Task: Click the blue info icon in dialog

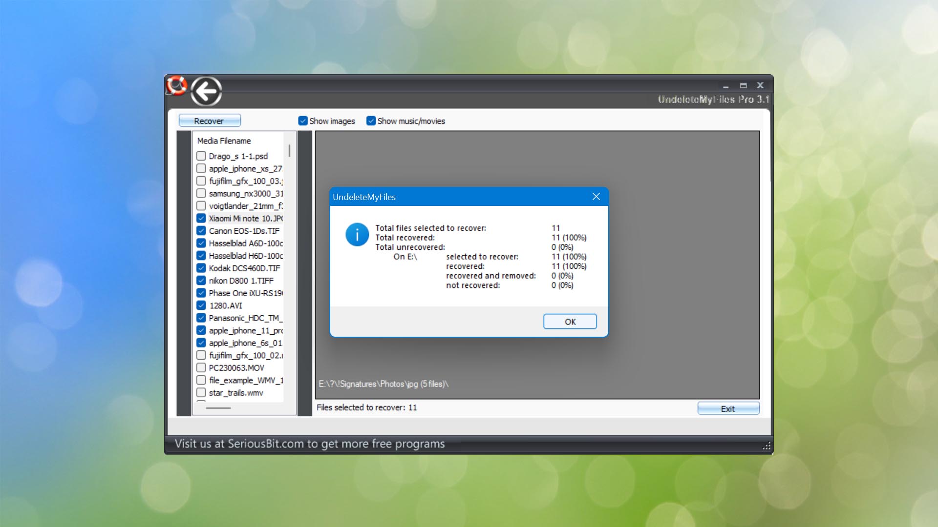Action: [357, 235]
